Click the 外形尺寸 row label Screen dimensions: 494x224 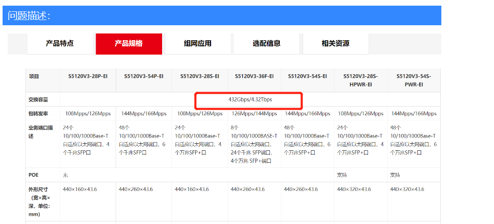40,202
